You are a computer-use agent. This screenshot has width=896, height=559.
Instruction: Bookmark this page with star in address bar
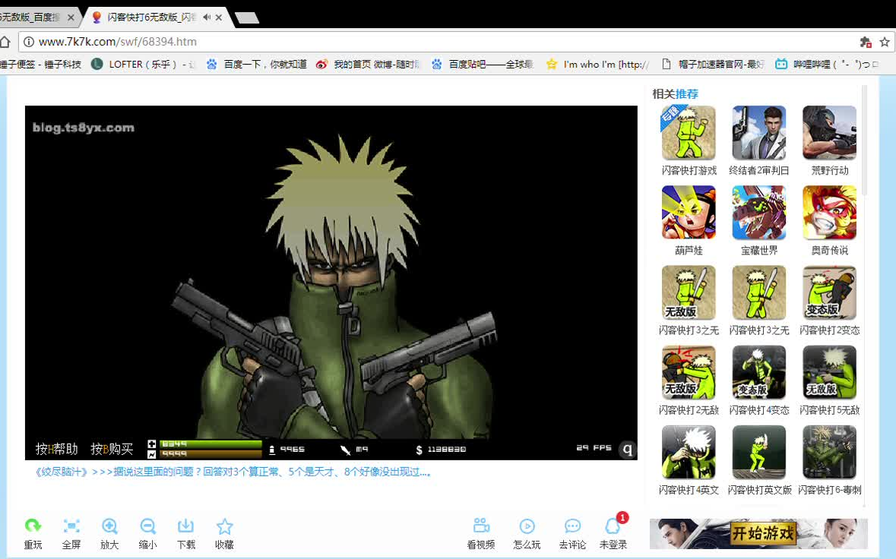click(885, 42)
